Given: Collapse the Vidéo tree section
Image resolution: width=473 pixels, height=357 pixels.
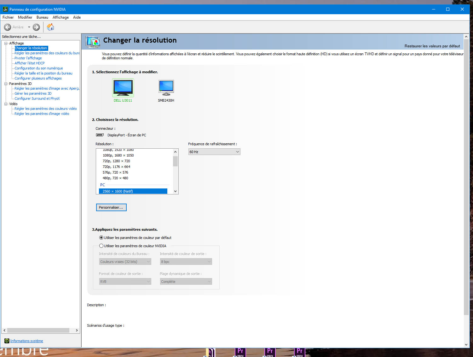Looking at the screenshot, I should coord(6,104).
